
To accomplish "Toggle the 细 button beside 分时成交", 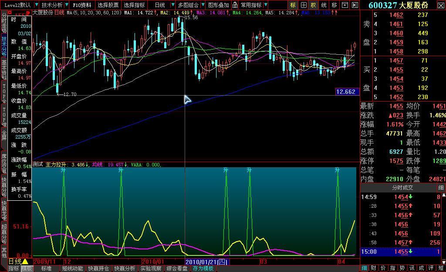I will (x=441, y=188).
